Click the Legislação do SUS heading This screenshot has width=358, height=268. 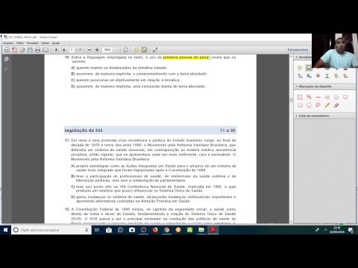(84, 130)
